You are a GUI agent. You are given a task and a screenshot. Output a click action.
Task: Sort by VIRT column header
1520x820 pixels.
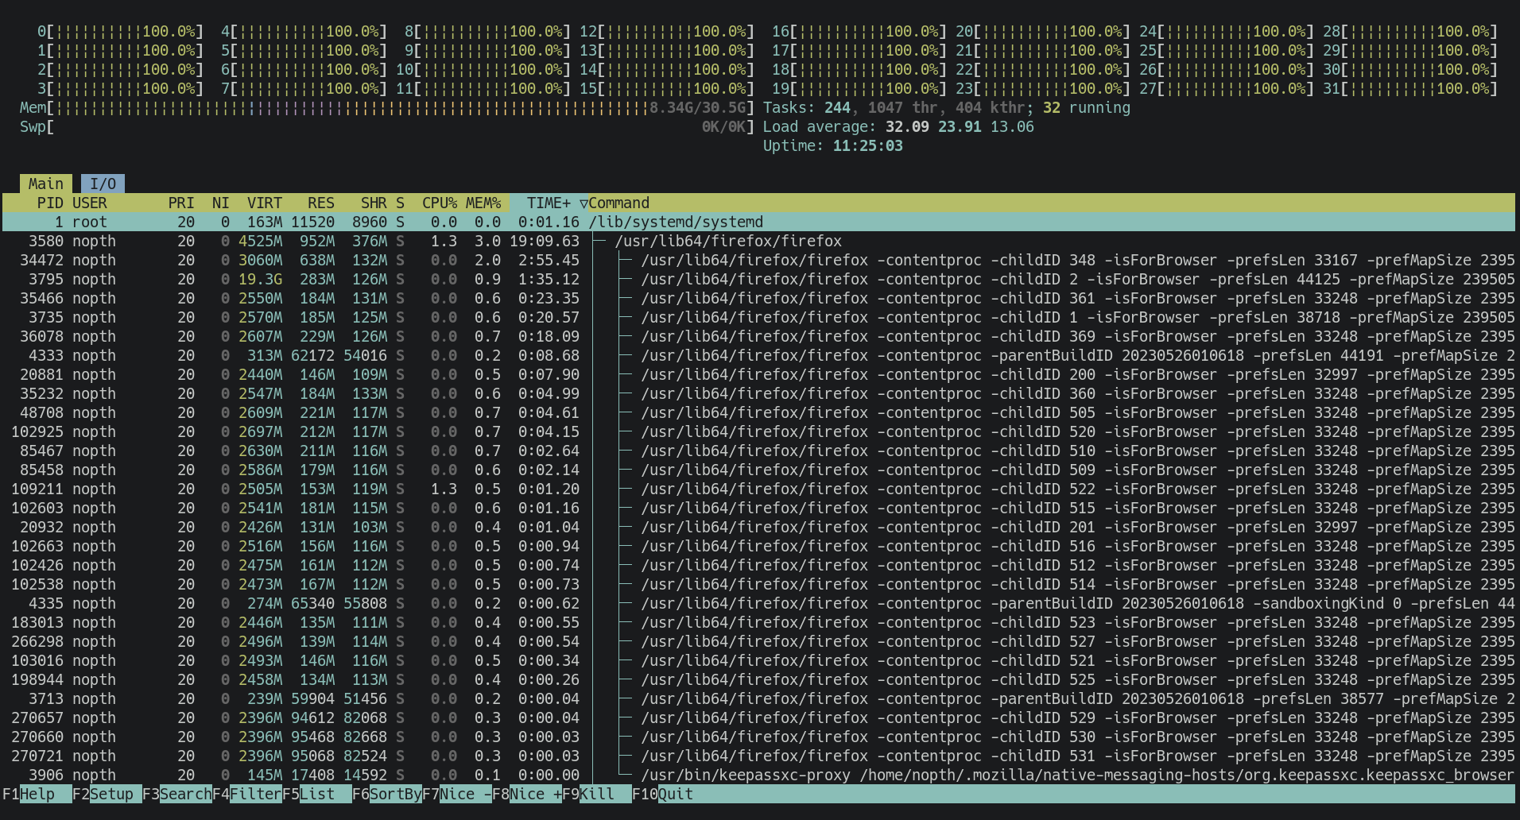coord(264,203)
